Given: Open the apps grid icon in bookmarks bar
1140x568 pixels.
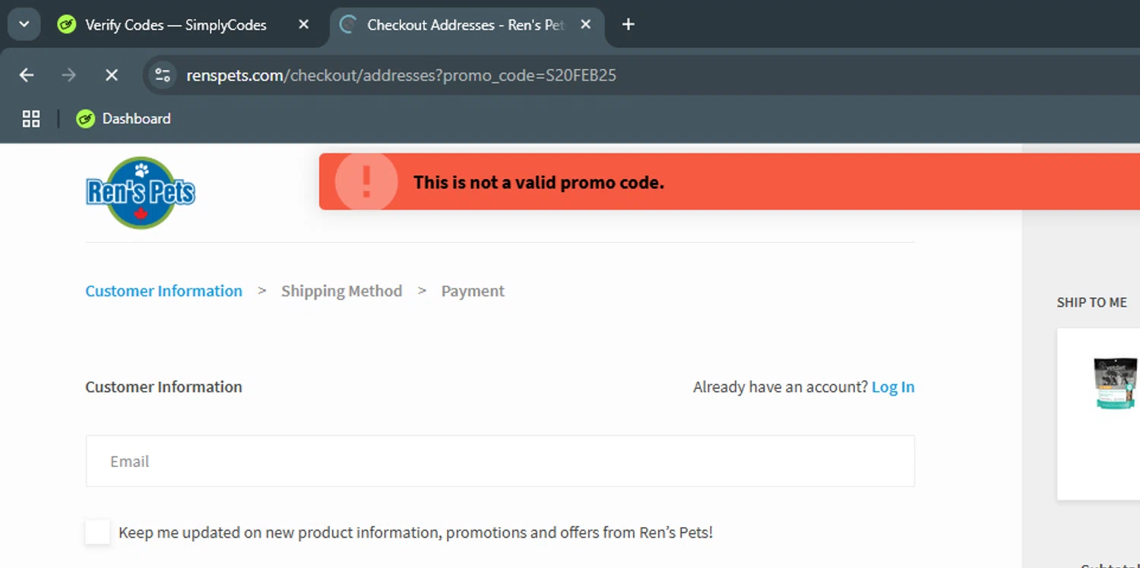Looking at the screenshot, I should [31, 118].
